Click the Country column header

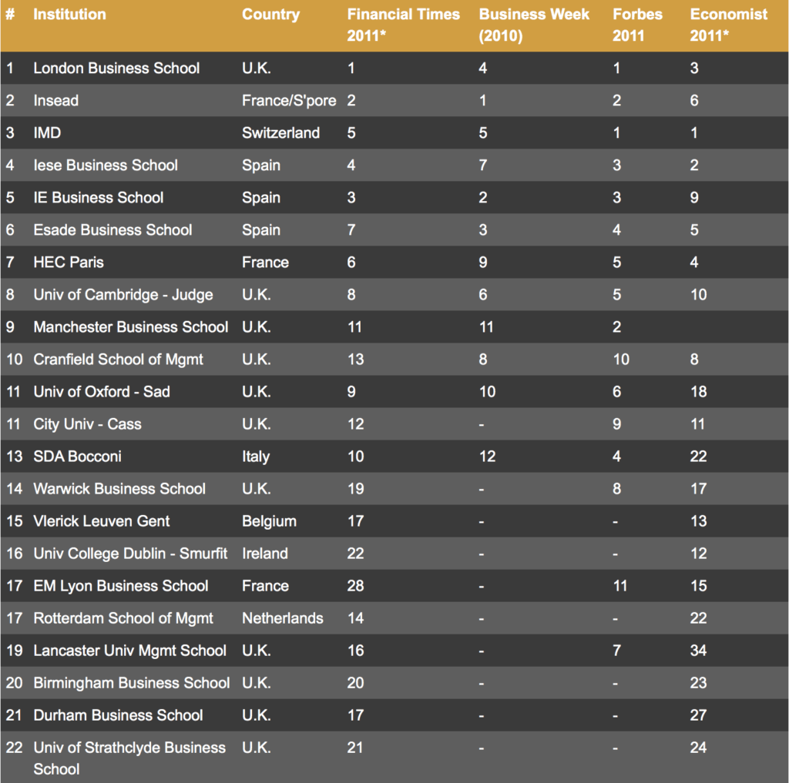click(270, 15)
